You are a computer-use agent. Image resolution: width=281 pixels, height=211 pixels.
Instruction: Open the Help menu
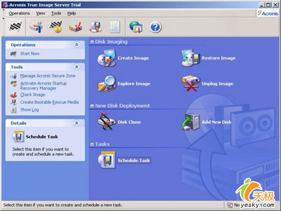click(x=71, y=14)
